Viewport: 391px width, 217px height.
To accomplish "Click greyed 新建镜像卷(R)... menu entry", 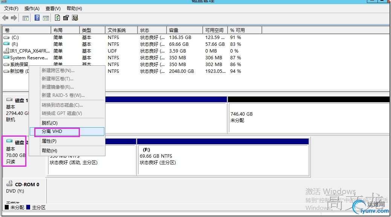I will pyautogui.click(x=67, y=87).
